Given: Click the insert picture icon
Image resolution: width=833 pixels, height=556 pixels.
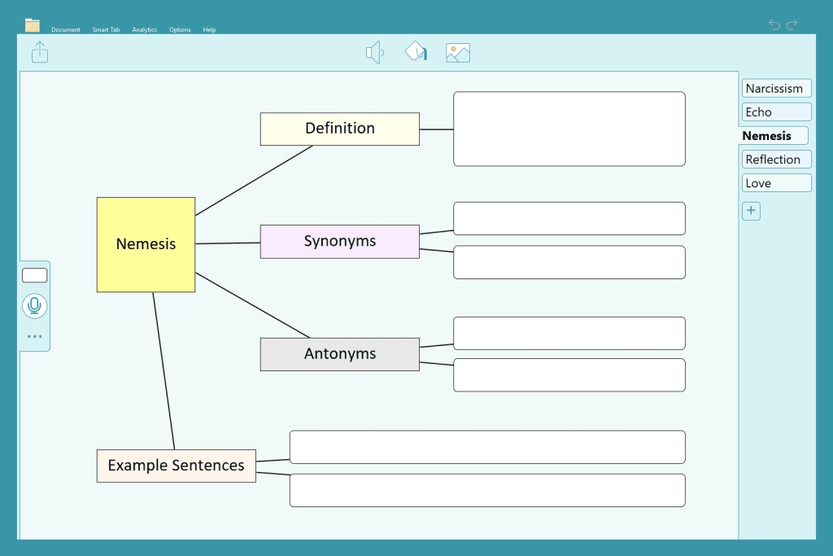Looking at the screenshot, I should tap(458, 53).
